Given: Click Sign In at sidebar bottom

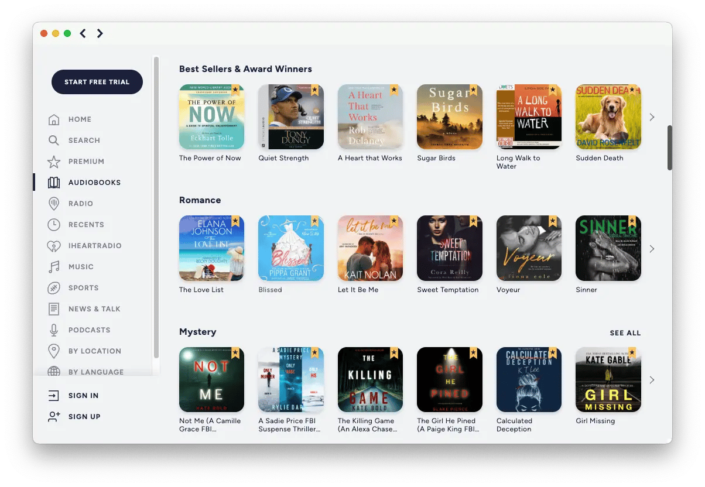Looking at the screenshot, I should click(x=83, y=396).
